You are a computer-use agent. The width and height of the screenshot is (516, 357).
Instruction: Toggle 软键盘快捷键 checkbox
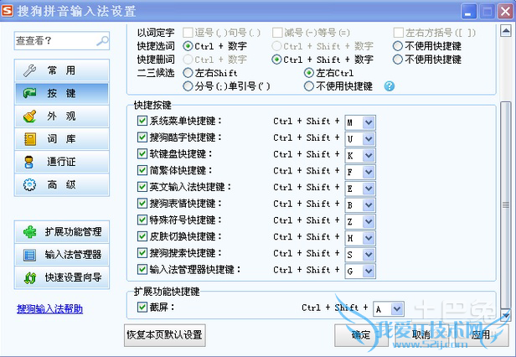pyautogui.click(x=142, y=153)
